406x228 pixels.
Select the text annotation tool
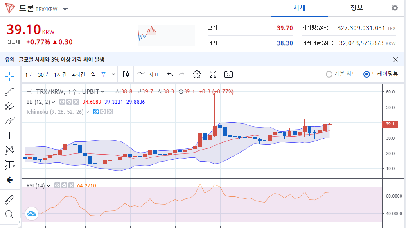click(9, 135)
